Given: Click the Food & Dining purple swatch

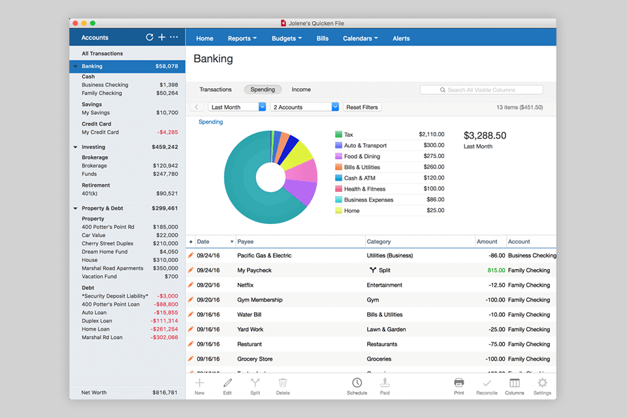Looking at the screenshot, I should (x=338, y=156).
